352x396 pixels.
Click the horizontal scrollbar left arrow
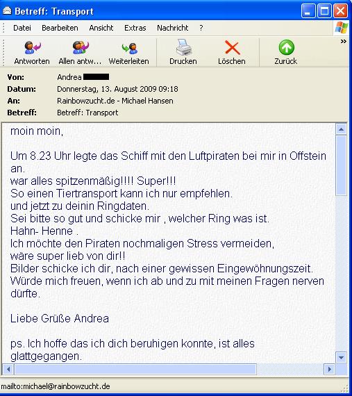click(8, 369)
